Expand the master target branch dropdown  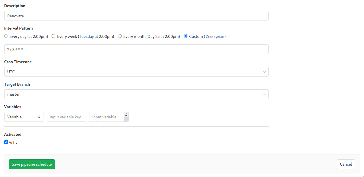(x=136, y=94)
